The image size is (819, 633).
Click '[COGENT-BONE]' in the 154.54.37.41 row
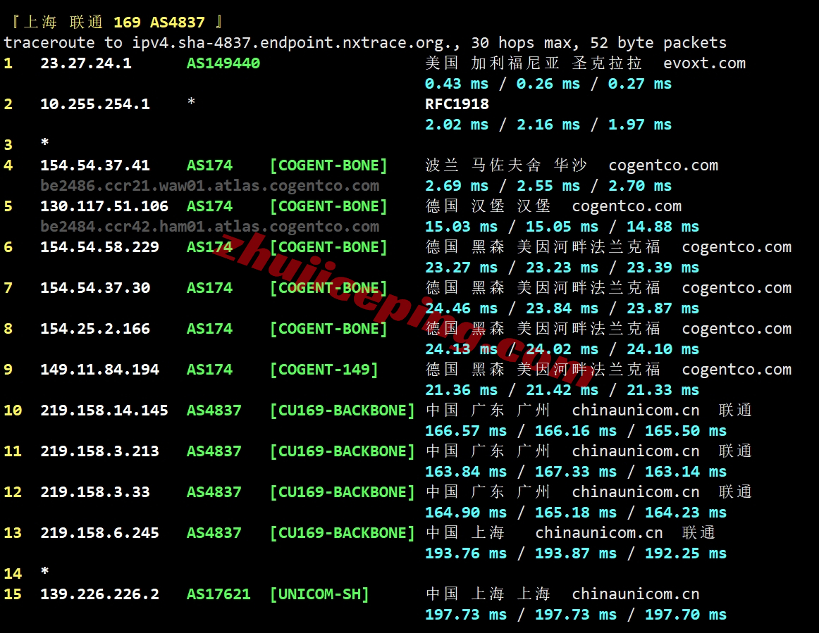pos(328,165)
